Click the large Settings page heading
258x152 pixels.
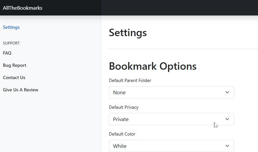128,33
